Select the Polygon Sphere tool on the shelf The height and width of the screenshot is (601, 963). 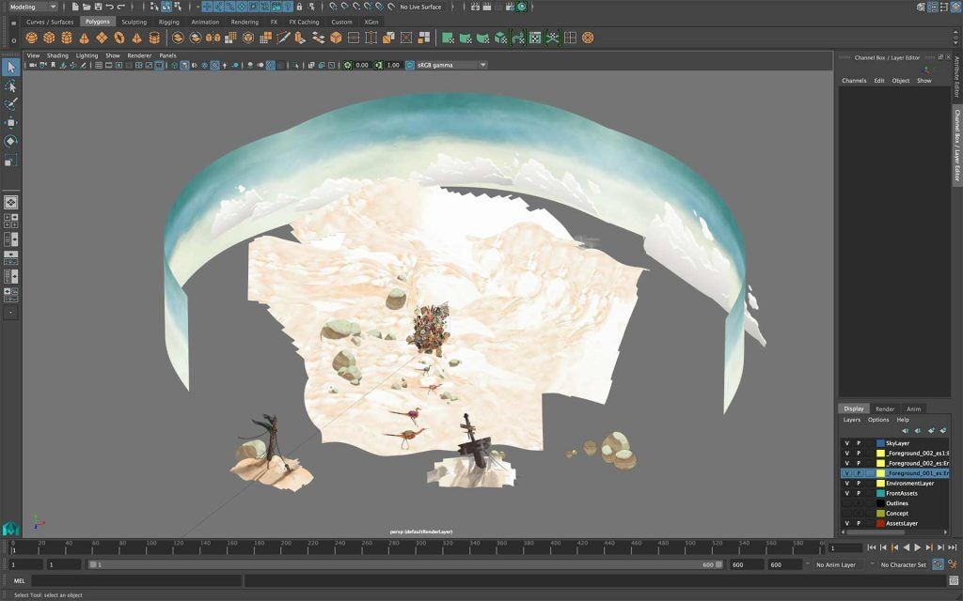pos(31,38)
